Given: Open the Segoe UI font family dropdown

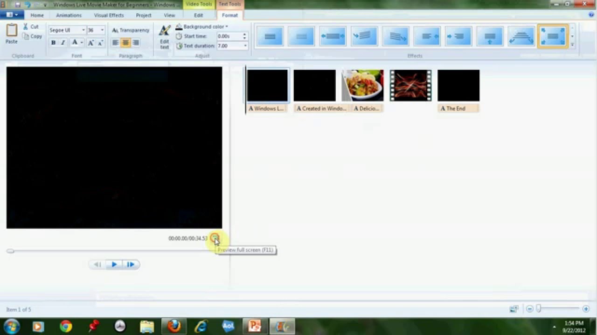Looking at the screenshot, I should (83, 30).
